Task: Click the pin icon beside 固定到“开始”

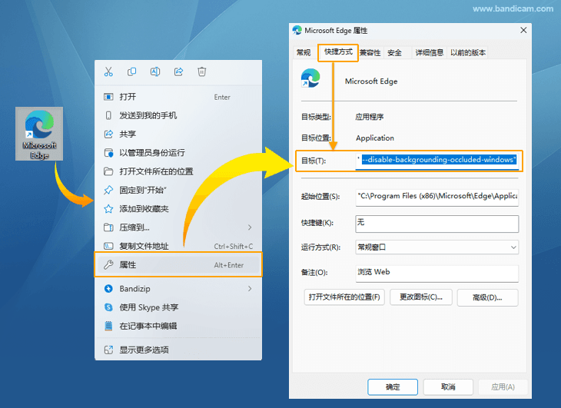Action: click(x=108, y=190)
